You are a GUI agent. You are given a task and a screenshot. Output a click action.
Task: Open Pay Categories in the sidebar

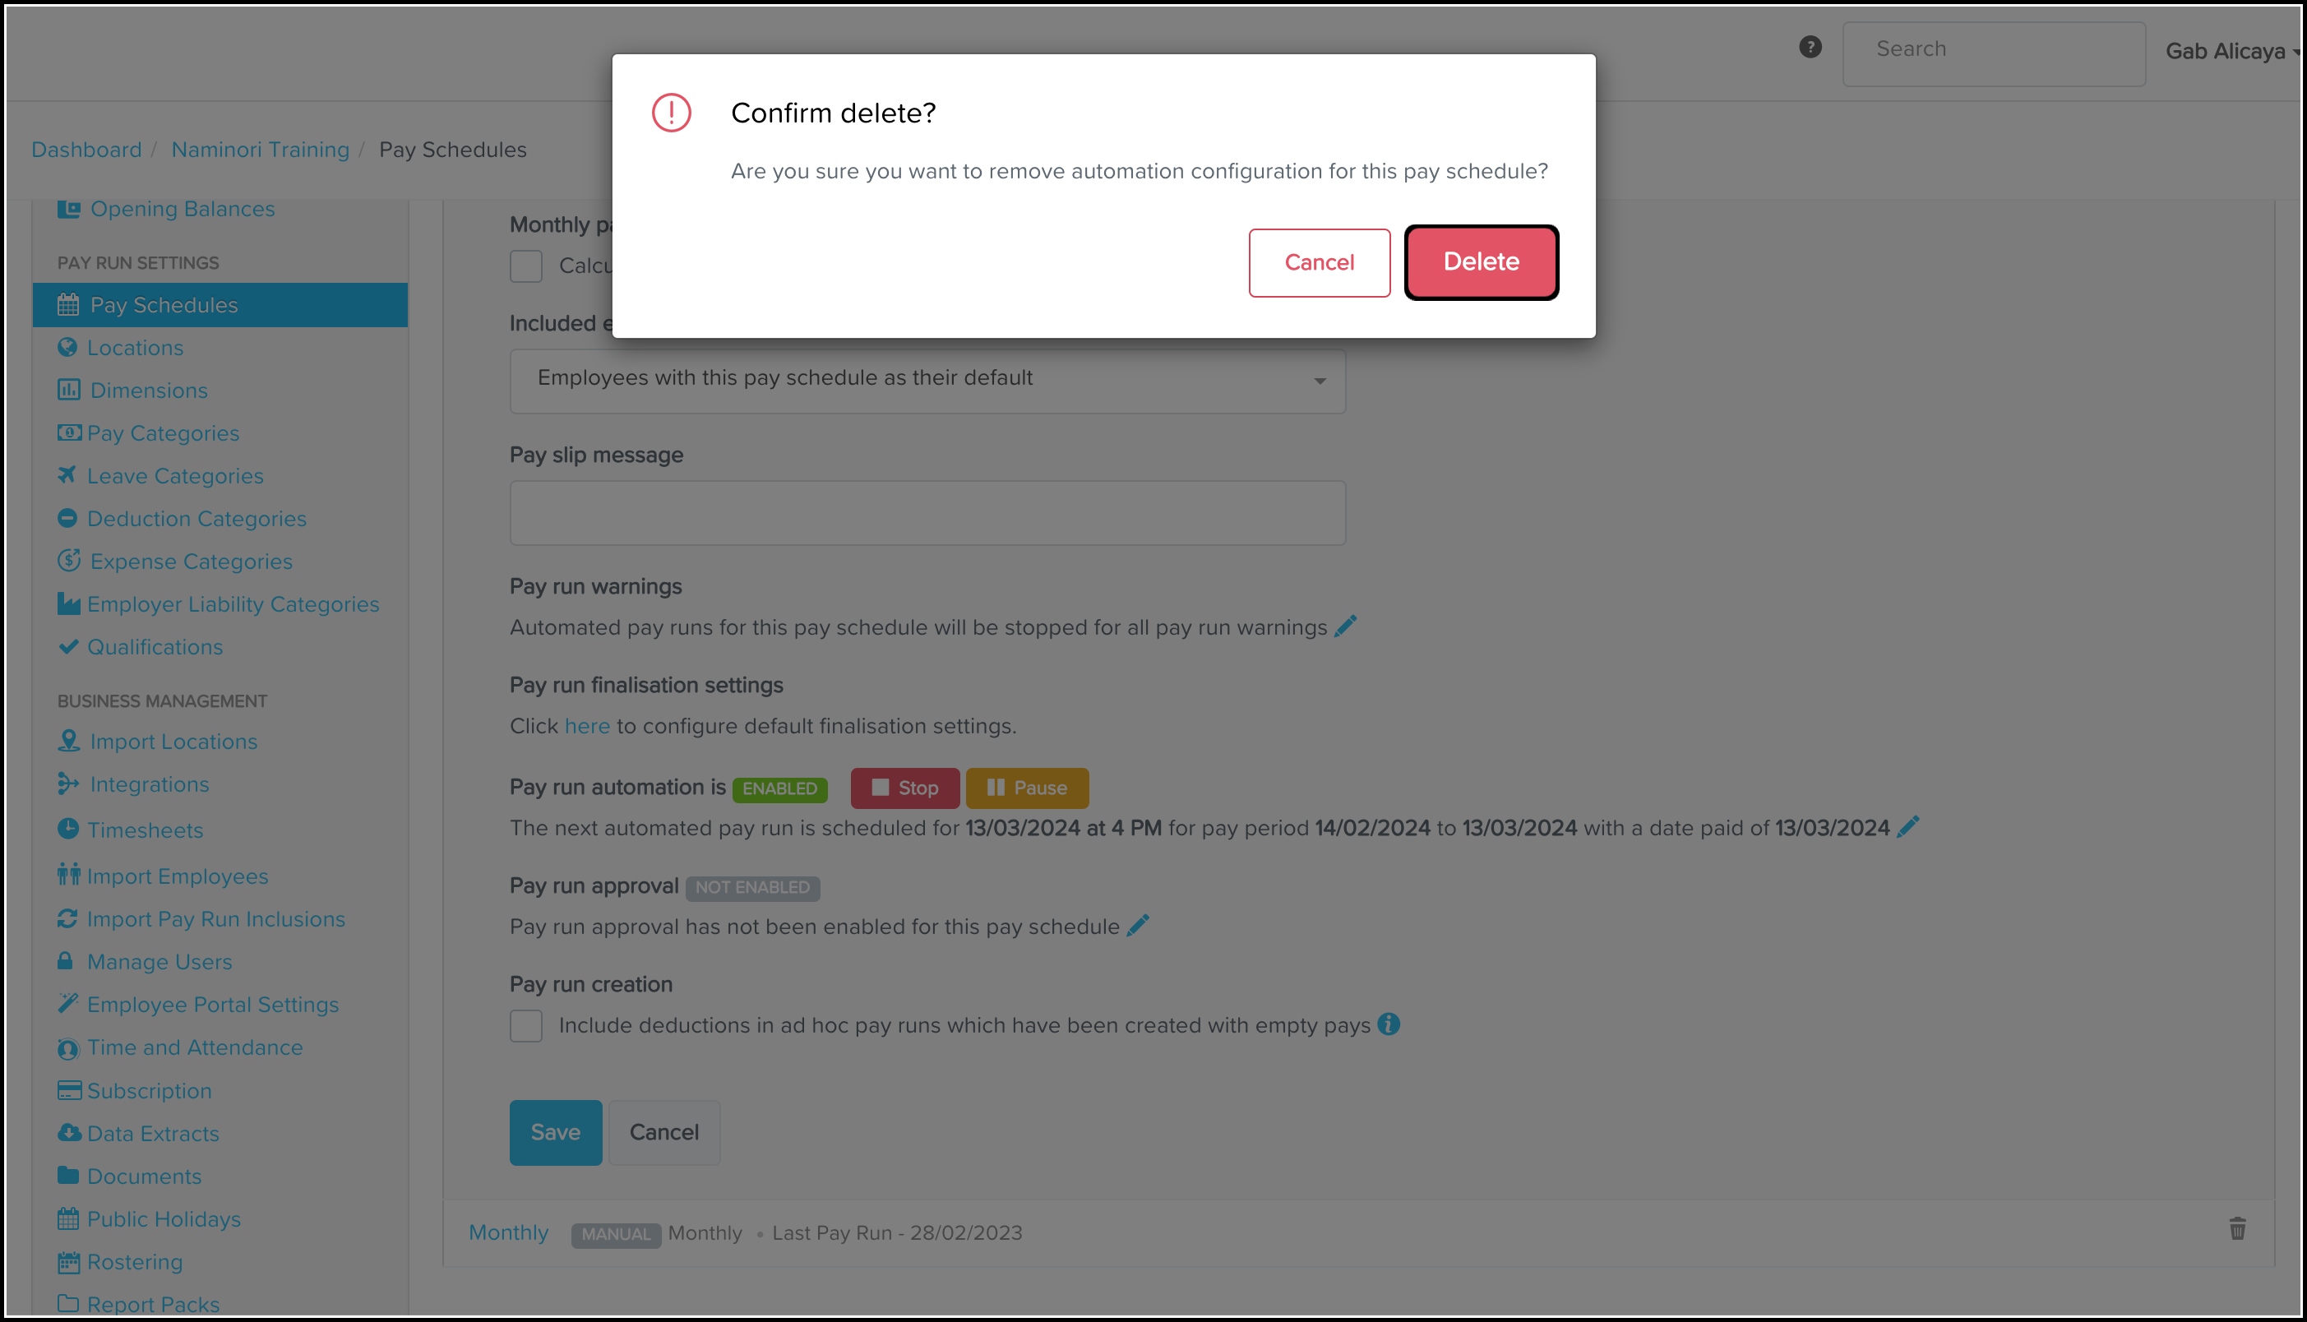click(x=164, y=433)
